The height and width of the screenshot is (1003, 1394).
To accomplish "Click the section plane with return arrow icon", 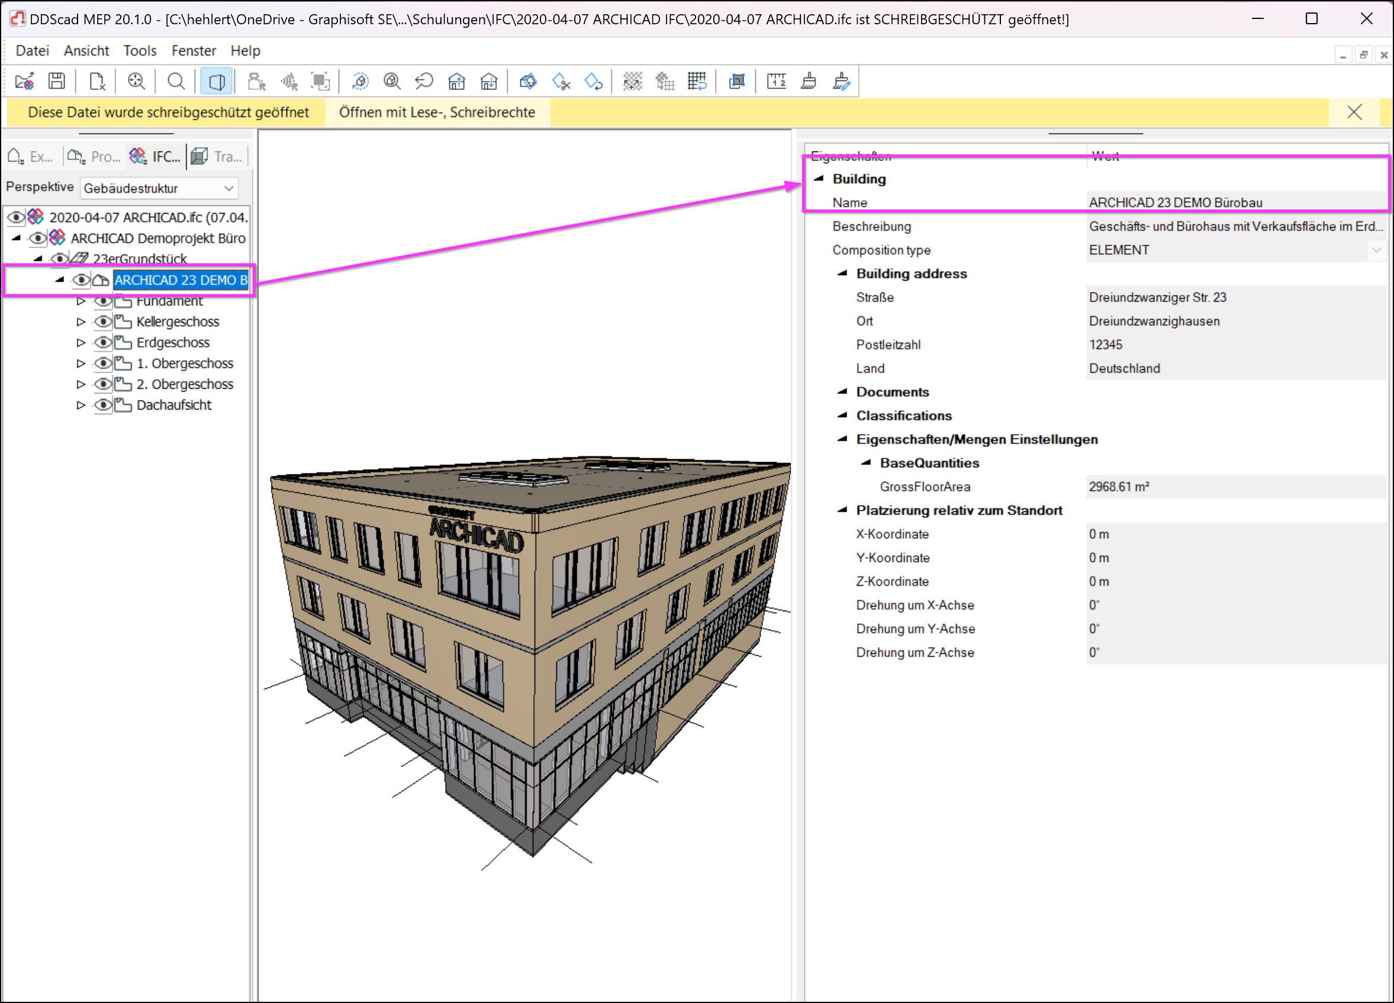I will (x=593, y=81).
